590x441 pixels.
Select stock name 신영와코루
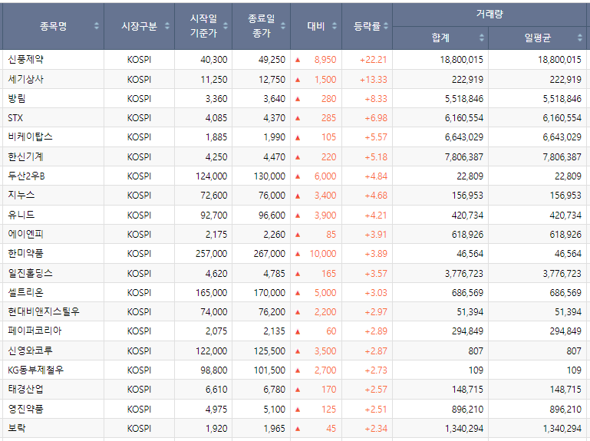pyautogui.click(x=30, y=351)
